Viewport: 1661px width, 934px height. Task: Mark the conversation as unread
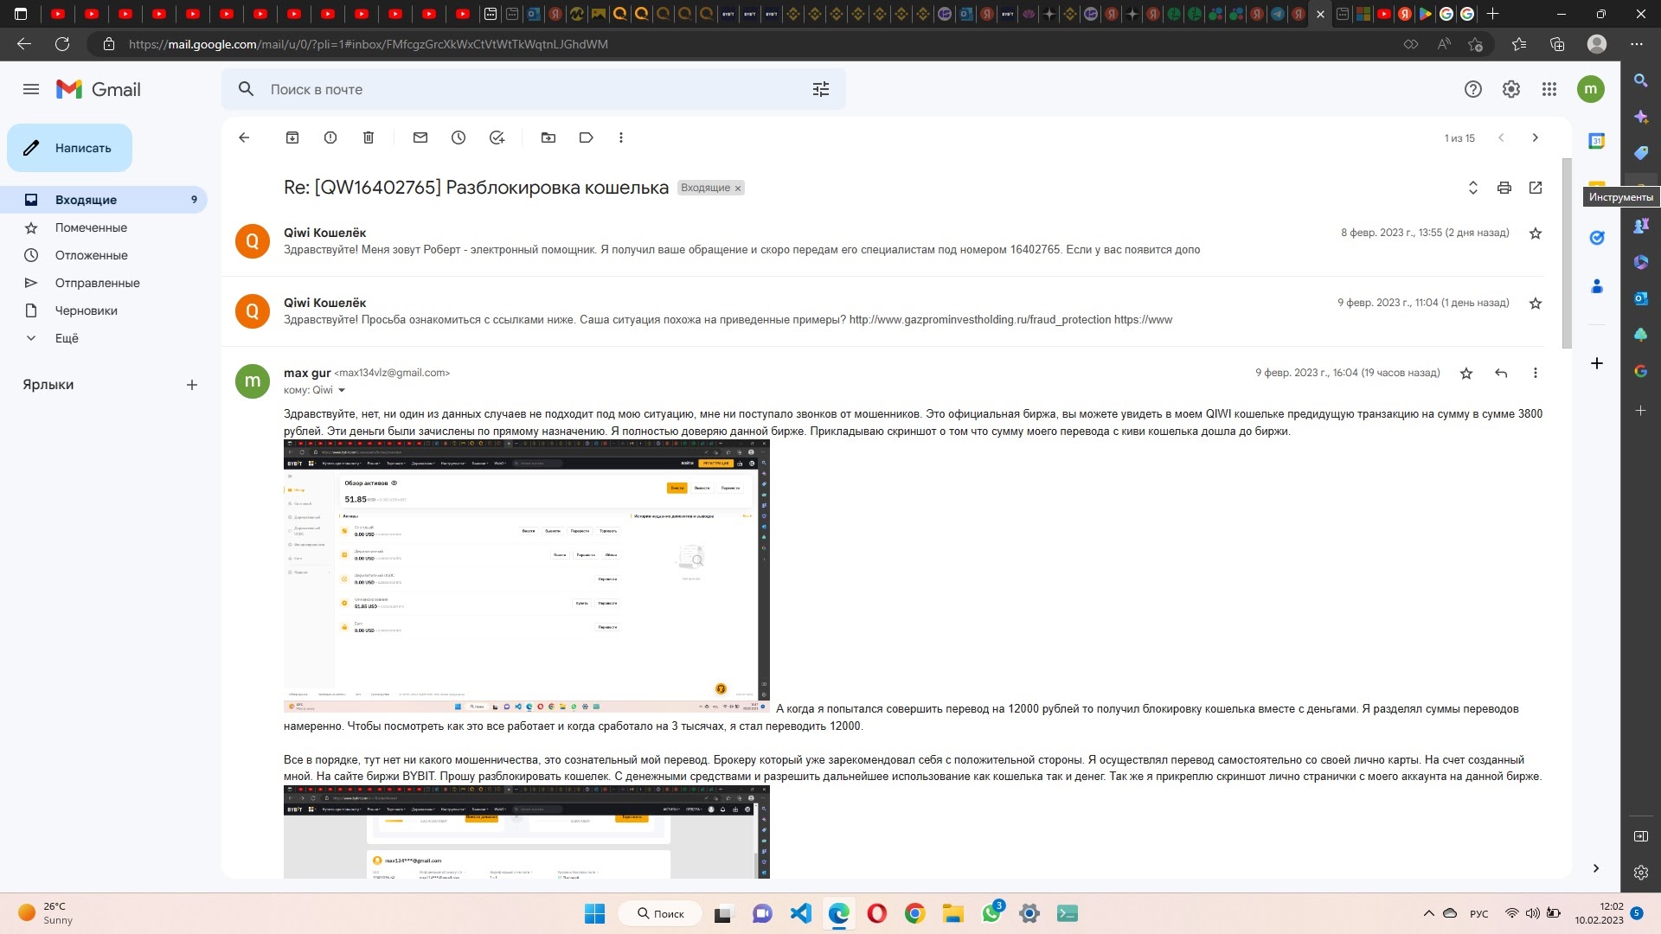[420, 138]
